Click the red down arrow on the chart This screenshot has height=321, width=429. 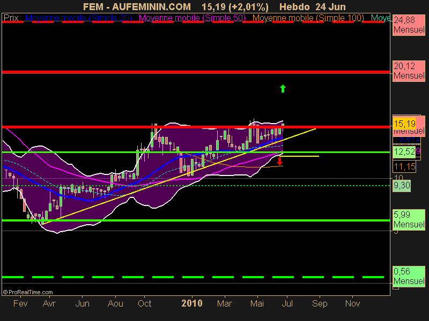[279, 162]
